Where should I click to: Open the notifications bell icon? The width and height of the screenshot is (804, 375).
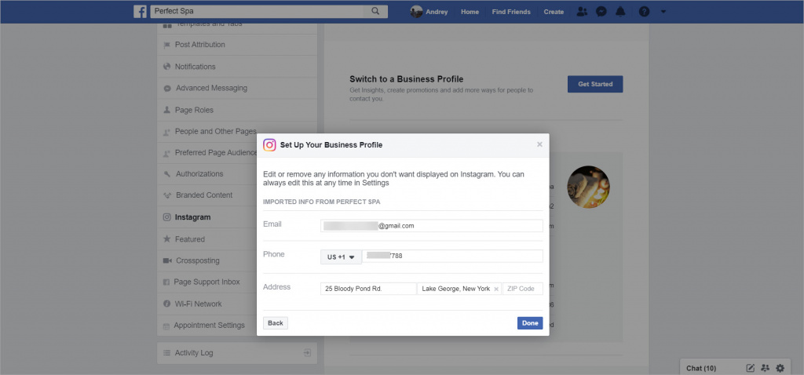[620, 11]
